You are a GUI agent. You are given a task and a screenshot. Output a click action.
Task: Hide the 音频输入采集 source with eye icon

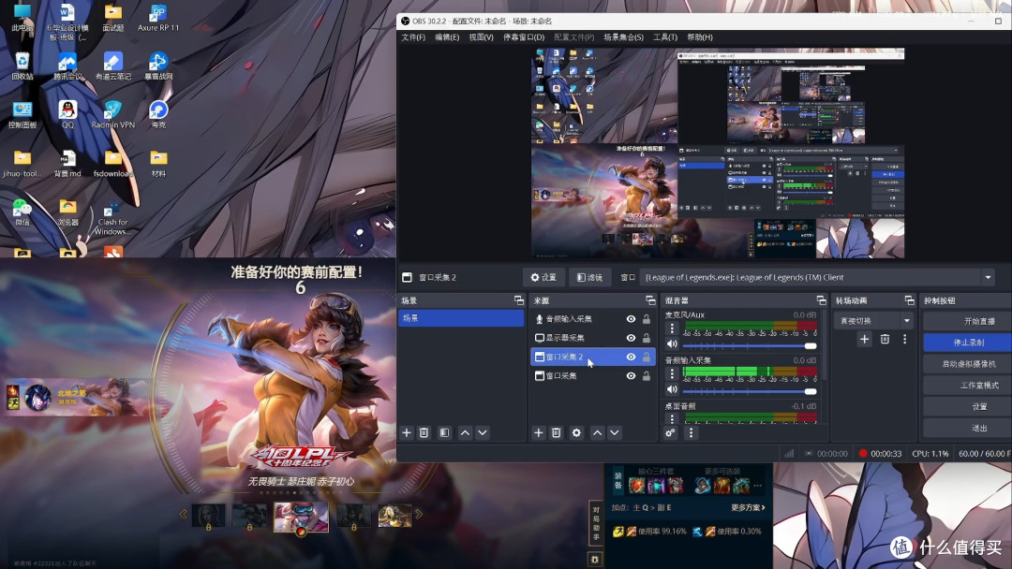(631, 319)
